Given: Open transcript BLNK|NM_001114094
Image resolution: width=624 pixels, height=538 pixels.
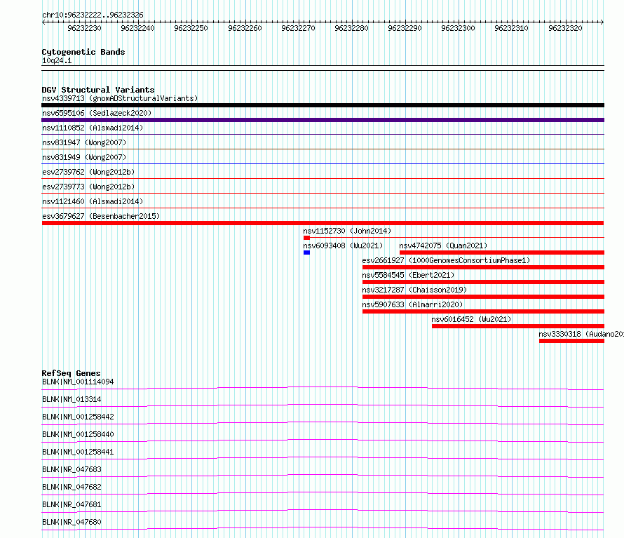Looking at the screenshot, I should coord(78,382).
